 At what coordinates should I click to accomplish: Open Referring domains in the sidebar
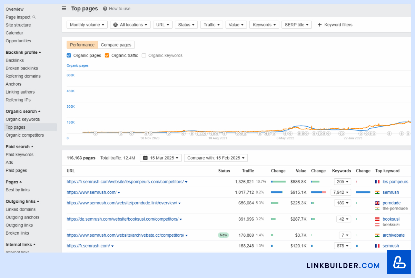[23, 76]
